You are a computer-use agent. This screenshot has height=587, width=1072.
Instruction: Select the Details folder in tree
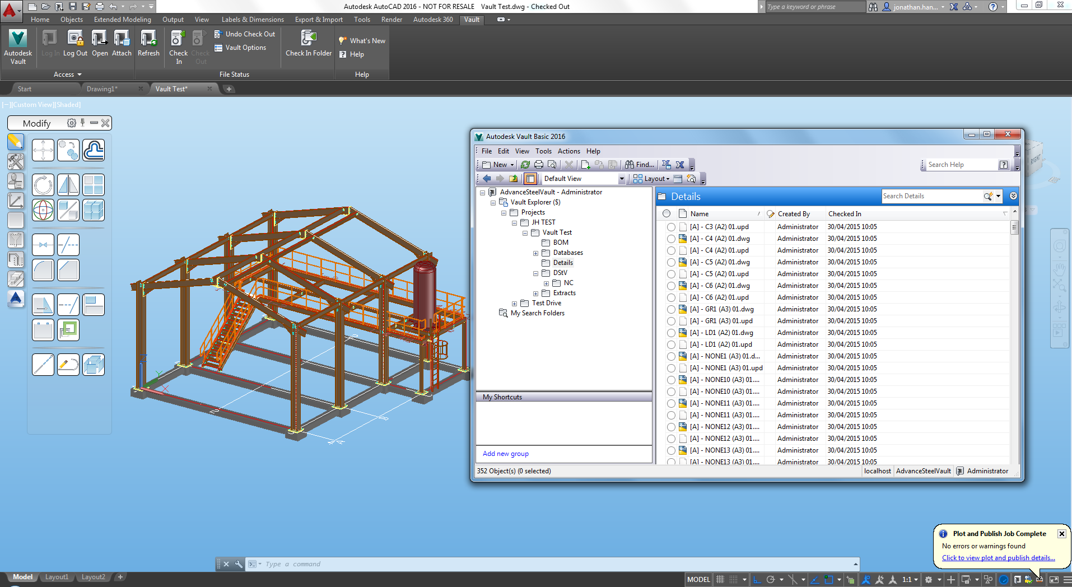(x=562, y=263)
